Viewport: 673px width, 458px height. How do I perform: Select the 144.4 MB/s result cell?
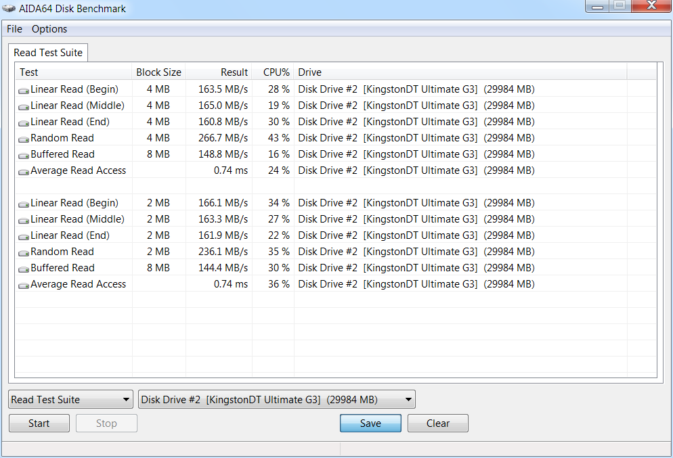point(223,268)
